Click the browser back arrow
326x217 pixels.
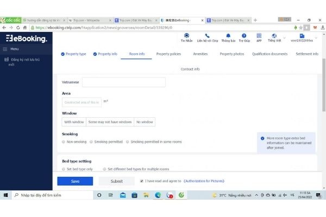pyautogui.click(x=4, y=28)
